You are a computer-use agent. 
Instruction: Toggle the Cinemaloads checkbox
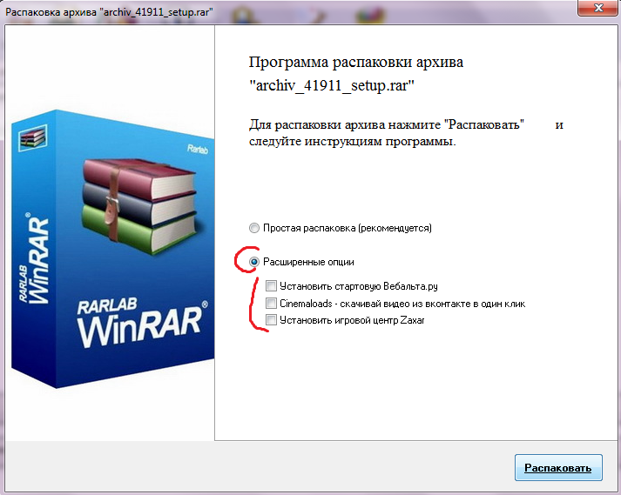[x=271, y=303]
